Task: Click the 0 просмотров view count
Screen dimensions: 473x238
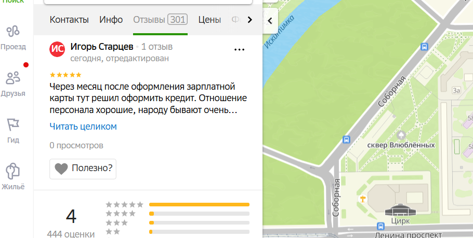Action: (76, 145)
